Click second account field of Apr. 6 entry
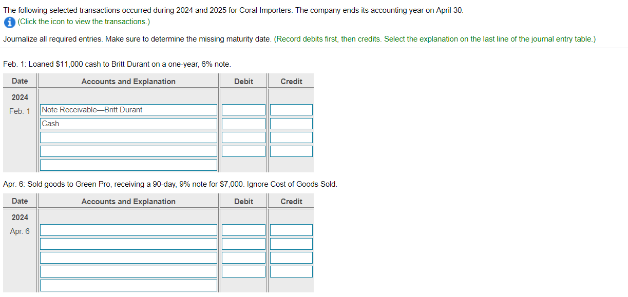The height and width of the screenshot is (297, 628). pos(128,244)
